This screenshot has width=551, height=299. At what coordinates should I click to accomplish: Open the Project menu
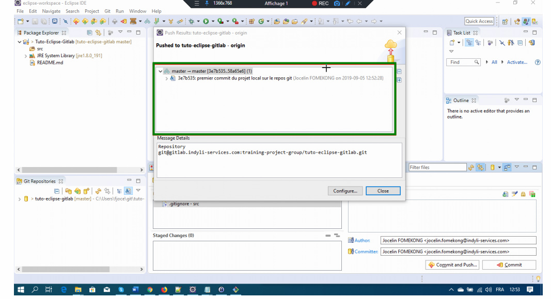[92, 11]
